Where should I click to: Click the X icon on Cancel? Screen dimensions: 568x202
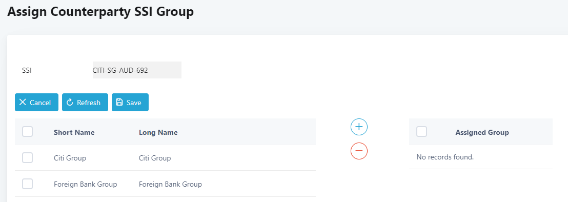pos(23,103)
